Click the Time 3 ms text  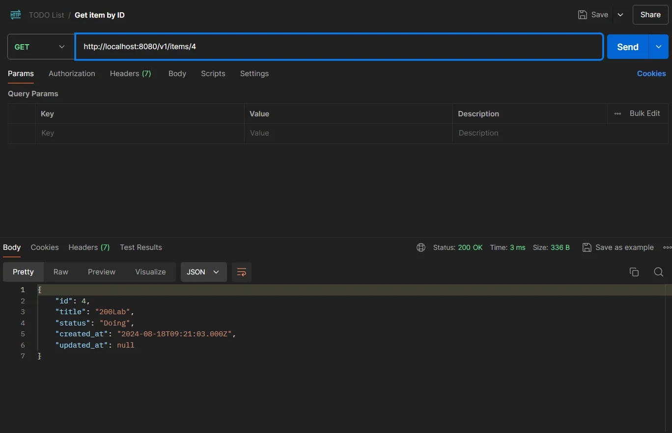[507, 247]
